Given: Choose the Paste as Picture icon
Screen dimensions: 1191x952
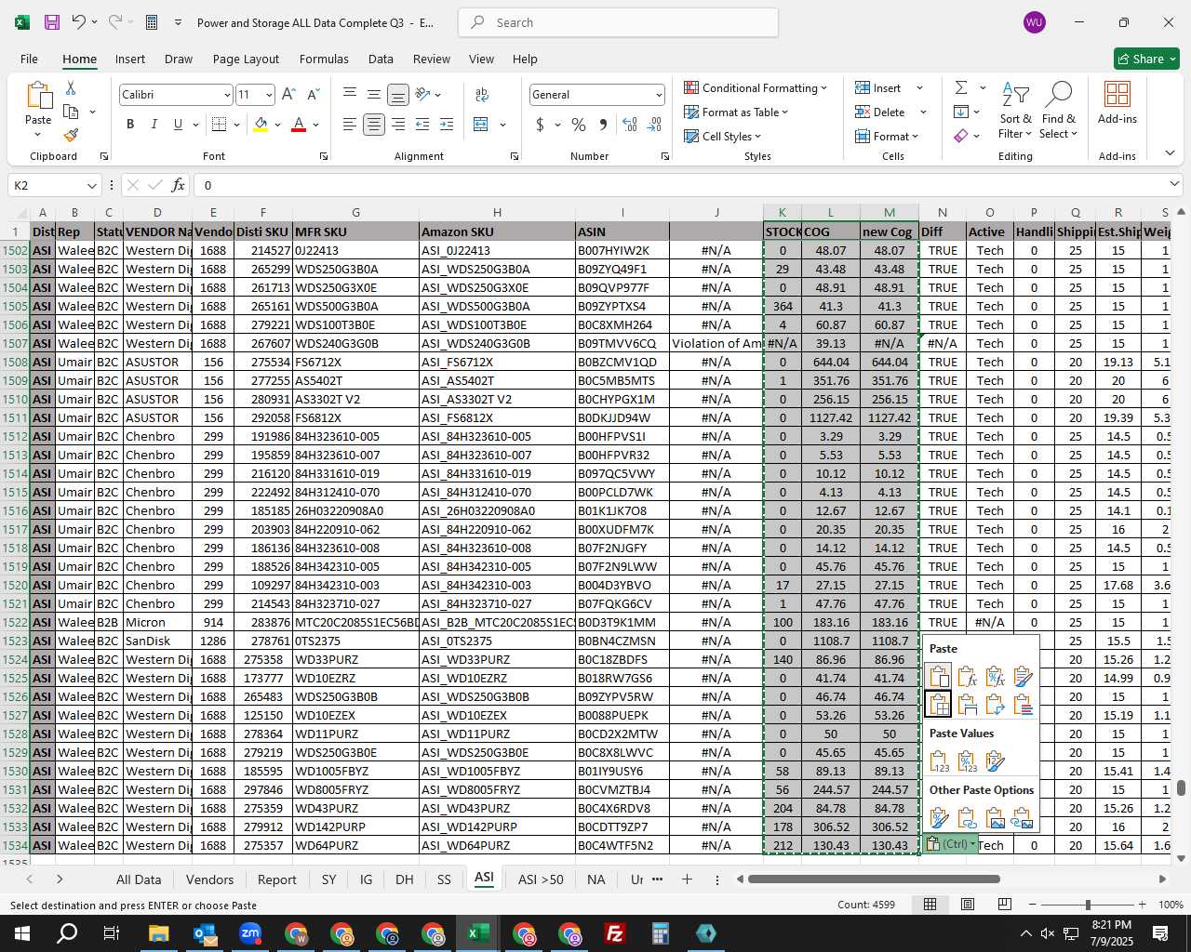Looking at the screenshot, I should [995, 818].
